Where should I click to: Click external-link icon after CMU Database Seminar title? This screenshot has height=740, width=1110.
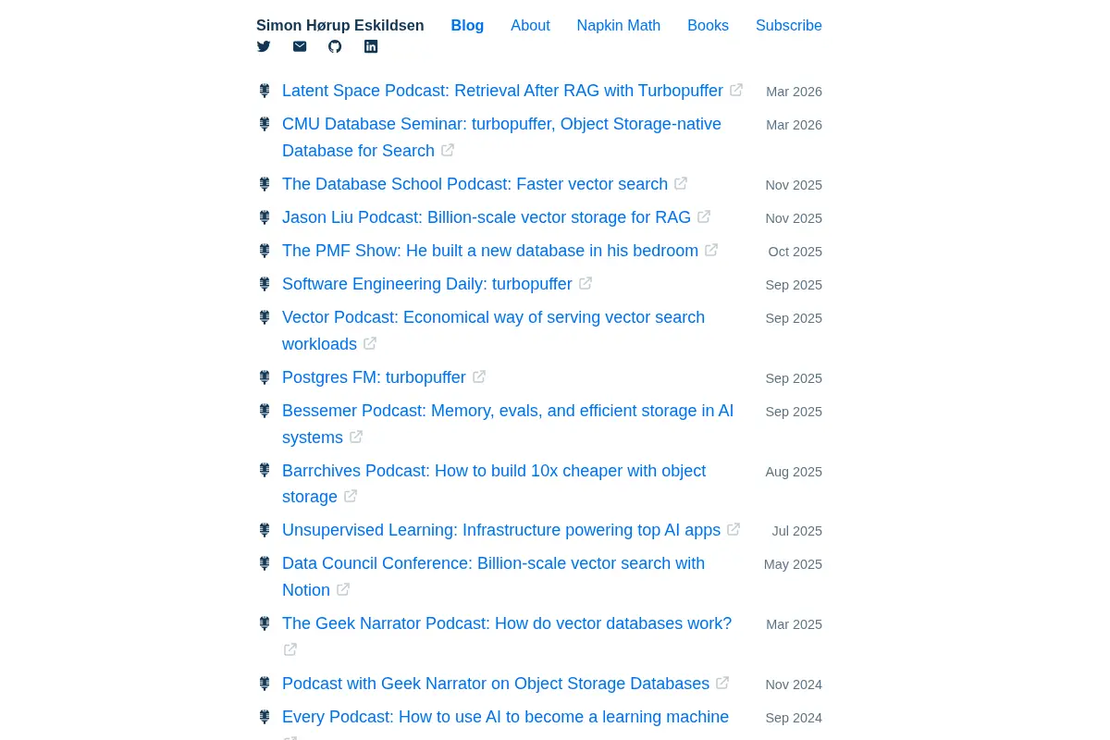click(448, 150)
